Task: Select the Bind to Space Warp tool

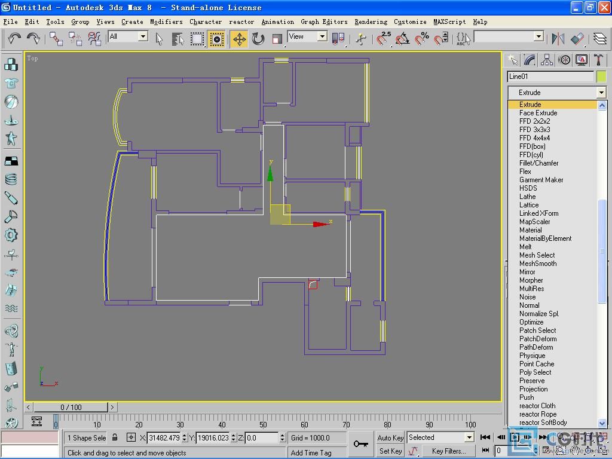Action: pyautogui.click(x=94, y=39)
